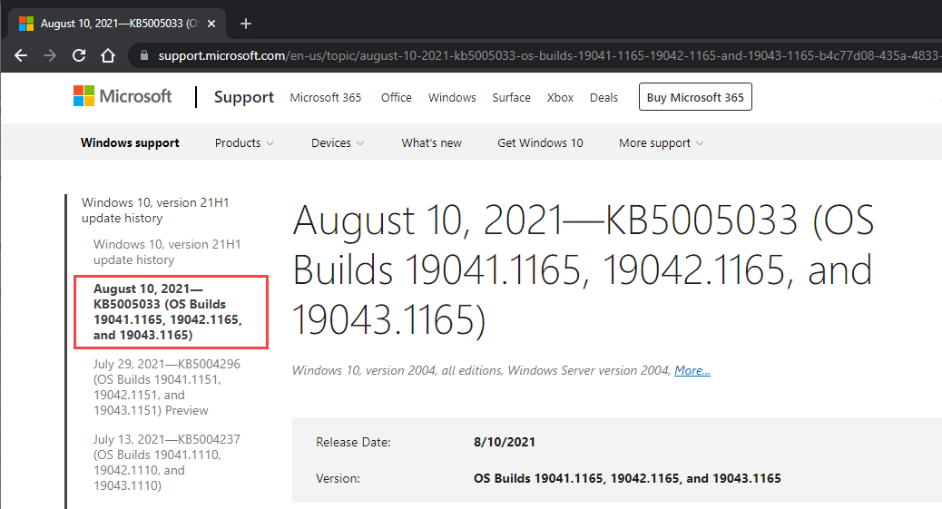Viewport: 942px width, 509px height.
Task: Select the August 10, 2021 KB5005033 tab
Action: click(117, 24)
